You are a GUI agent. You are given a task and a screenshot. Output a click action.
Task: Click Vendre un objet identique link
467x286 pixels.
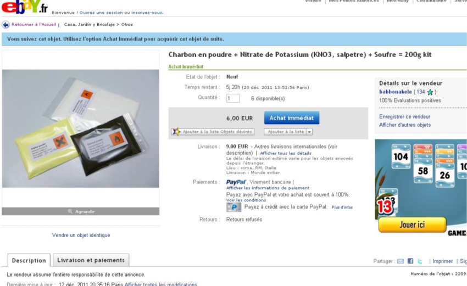(81, 235)
